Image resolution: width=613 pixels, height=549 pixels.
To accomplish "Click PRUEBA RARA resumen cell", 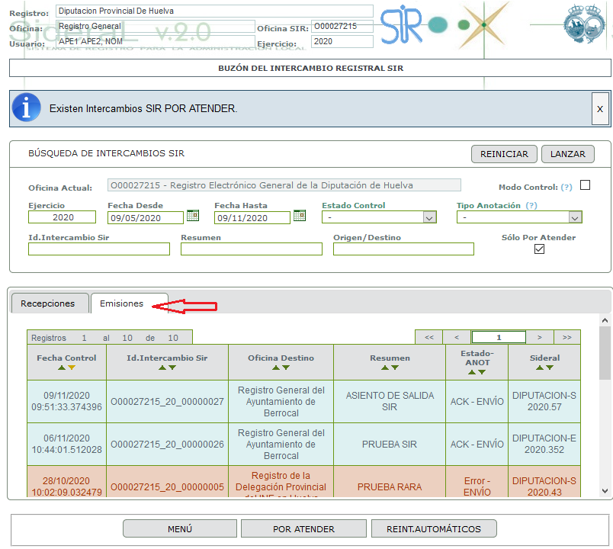I will coord(390,482).
